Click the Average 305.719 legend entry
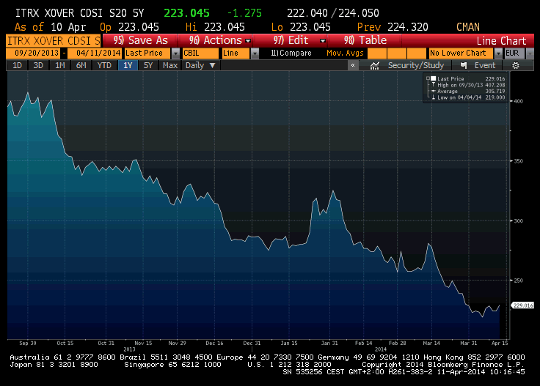 468,91
